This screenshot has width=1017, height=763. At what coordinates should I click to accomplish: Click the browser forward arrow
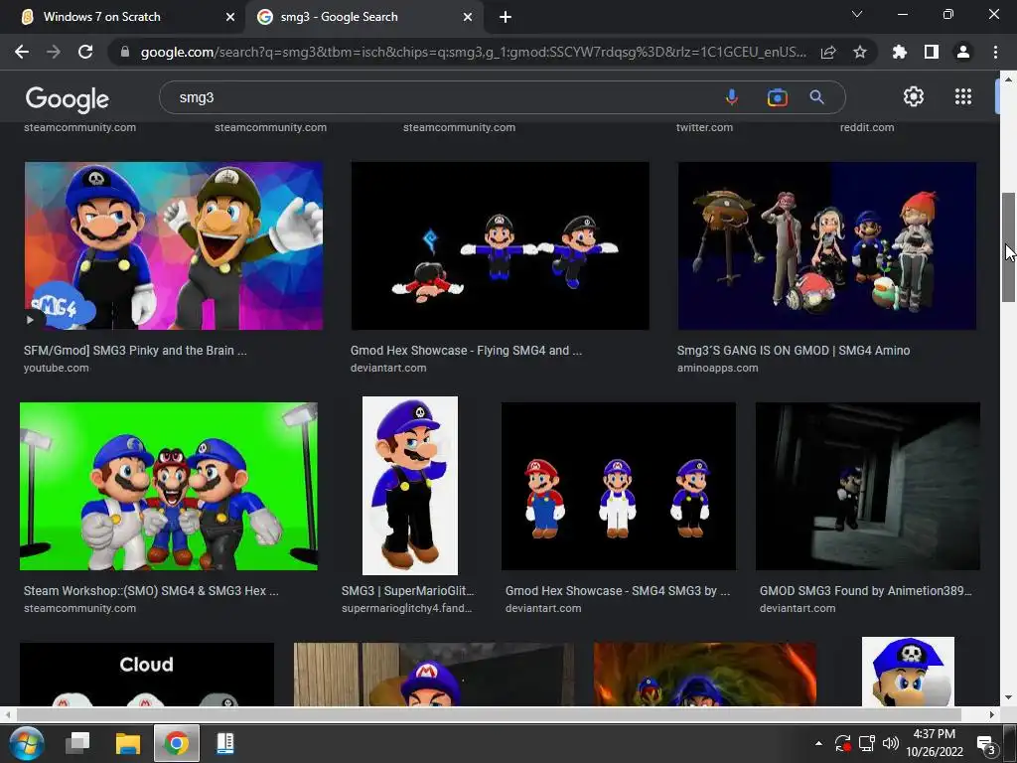pyautogui.click(x=54, y=52)
